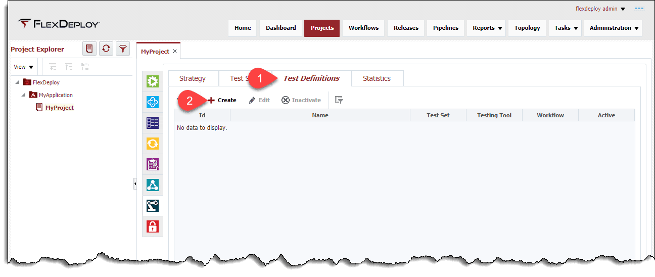Click the disabled Edit button

click(x=259, y=100)
